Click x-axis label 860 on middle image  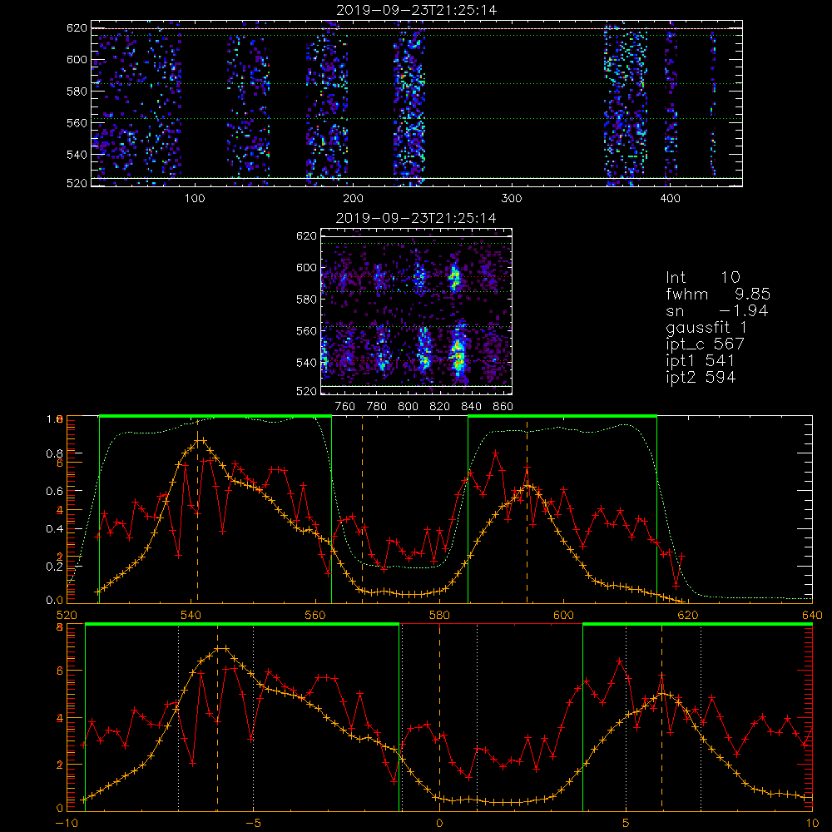point(503,407)
